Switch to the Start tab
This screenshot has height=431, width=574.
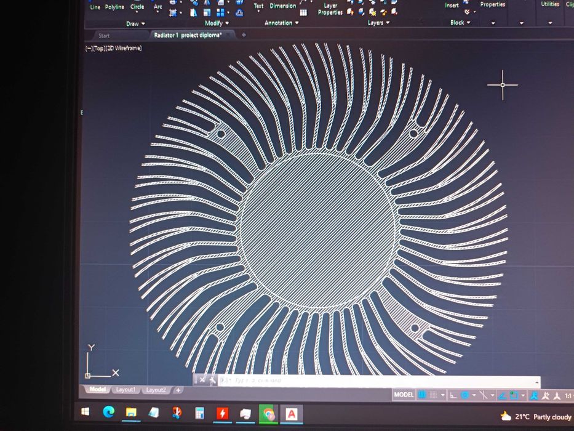click(x=104, y=36)
